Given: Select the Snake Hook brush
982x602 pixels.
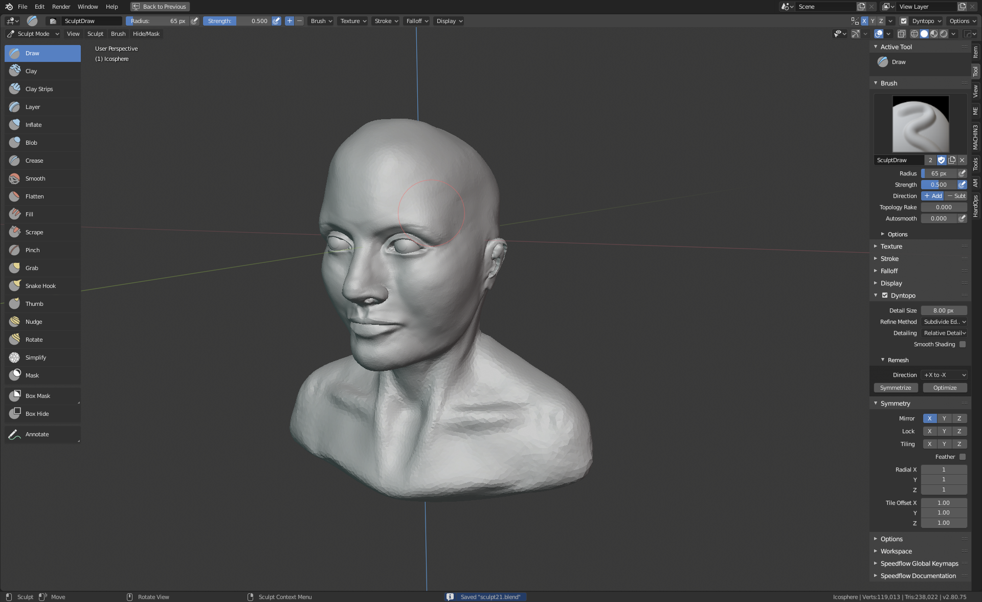Looking at the screenshot, I should coord(40,286).
